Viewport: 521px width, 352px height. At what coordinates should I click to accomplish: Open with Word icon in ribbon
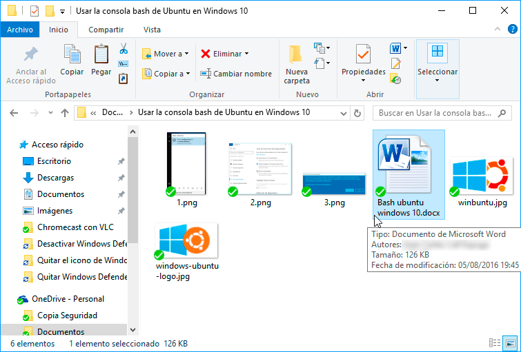(395, 49)
